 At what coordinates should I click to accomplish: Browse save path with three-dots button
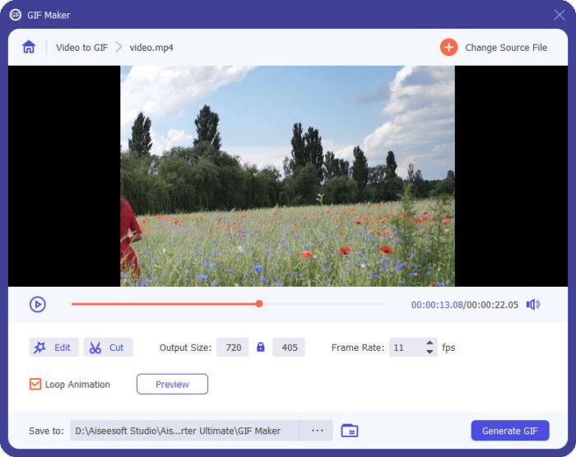point(317,431)
